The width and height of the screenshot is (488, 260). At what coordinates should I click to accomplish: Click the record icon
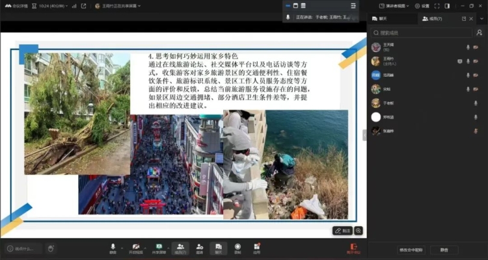click(237, 247)
